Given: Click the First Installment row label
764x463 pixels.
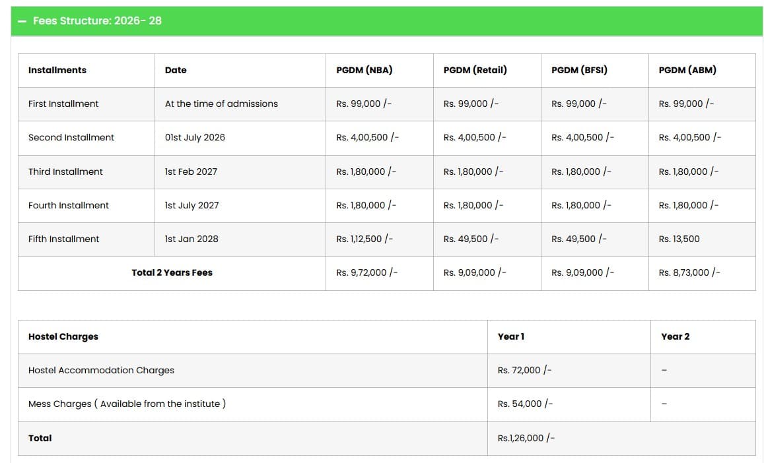Looking at the screenshot, I should 63,104.
